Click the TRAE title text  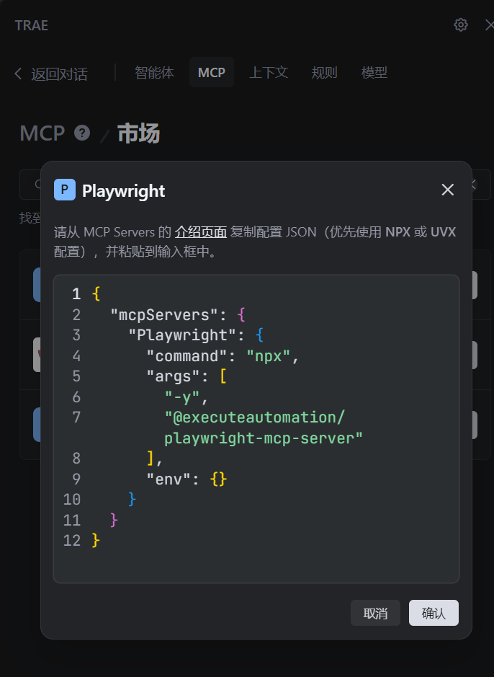pos(32,25)
